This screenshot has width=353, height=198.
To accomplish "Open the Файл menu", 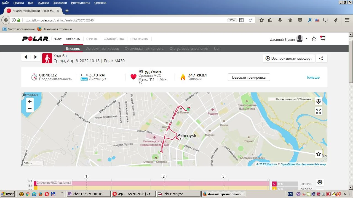I will click(6, 3).
